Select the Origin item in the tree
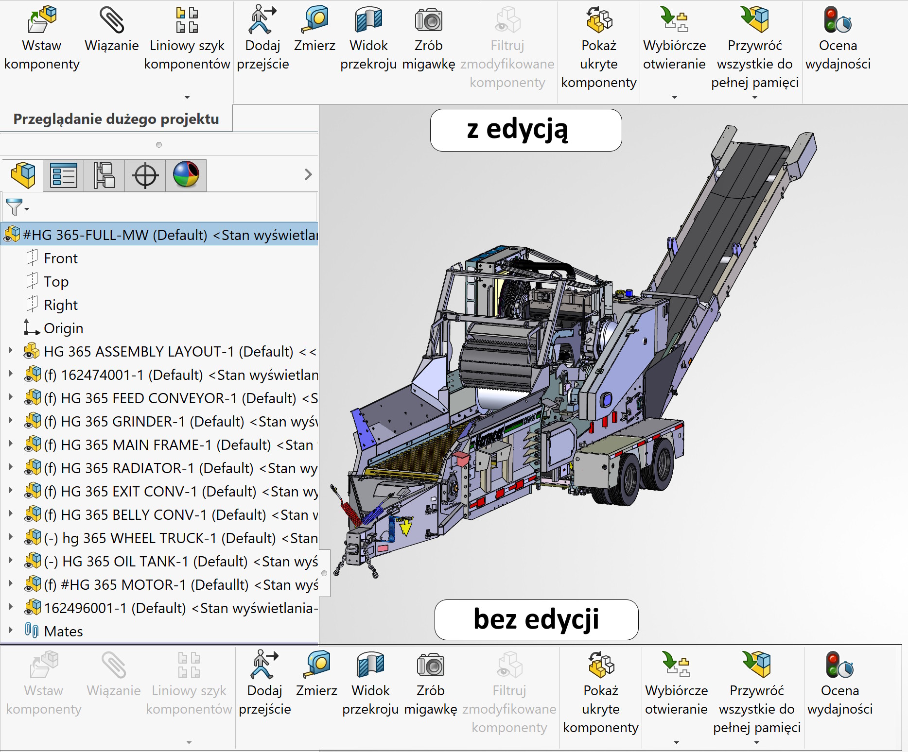 coord(63,328)
